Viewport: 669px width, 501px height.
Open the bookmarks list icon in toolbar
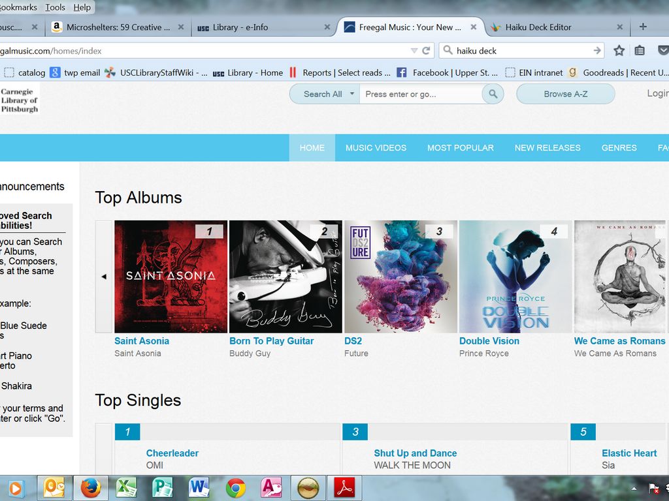(640, 50)
